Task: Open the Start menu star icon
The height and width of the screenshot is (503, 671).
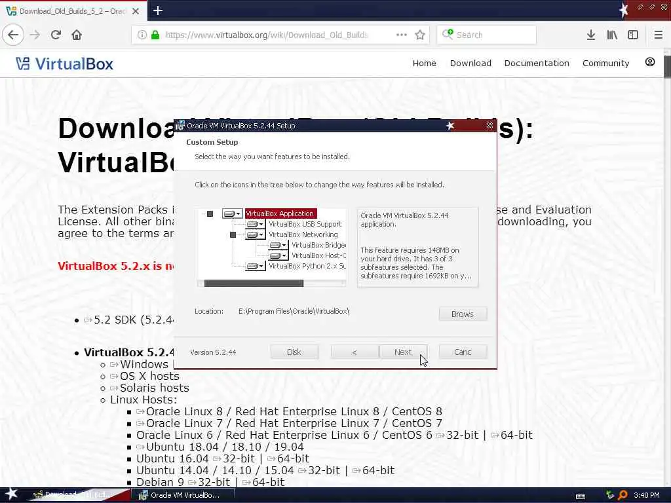Action: [x=10, y=494]
